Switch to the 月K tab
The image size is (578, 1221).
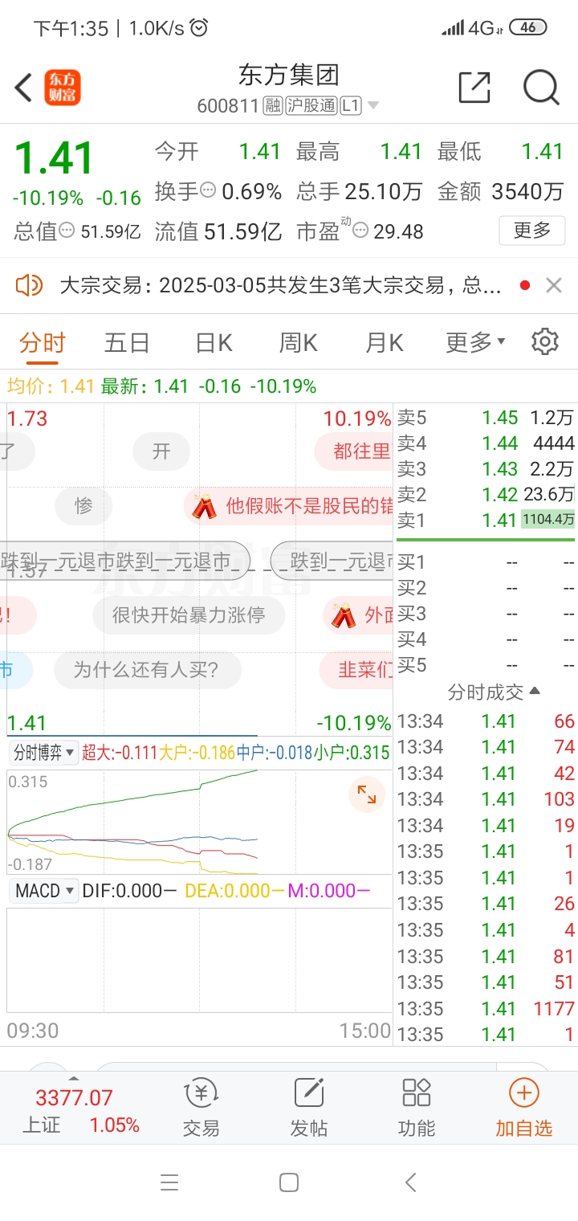pyautogui.click(x=385, y=343)
